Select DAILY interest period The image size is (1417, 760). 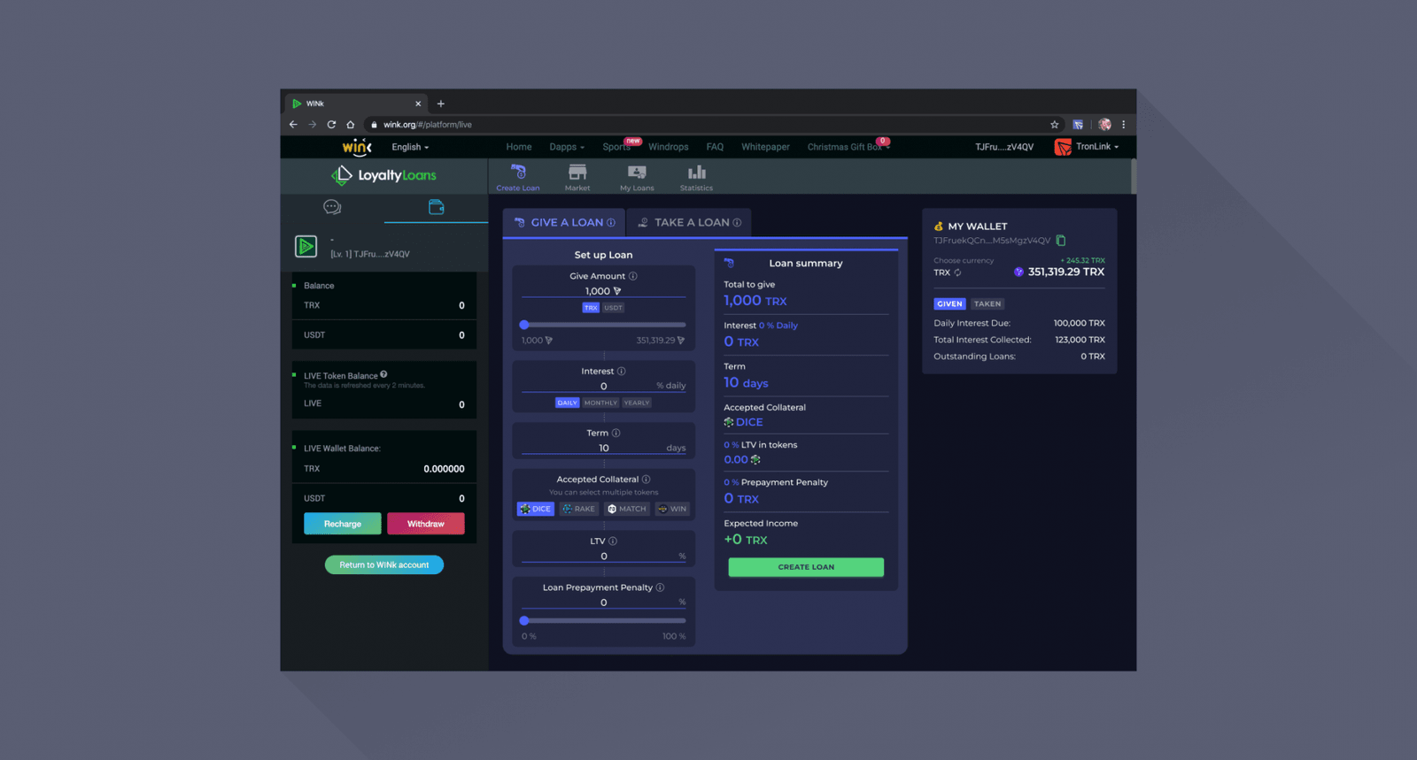567,403
